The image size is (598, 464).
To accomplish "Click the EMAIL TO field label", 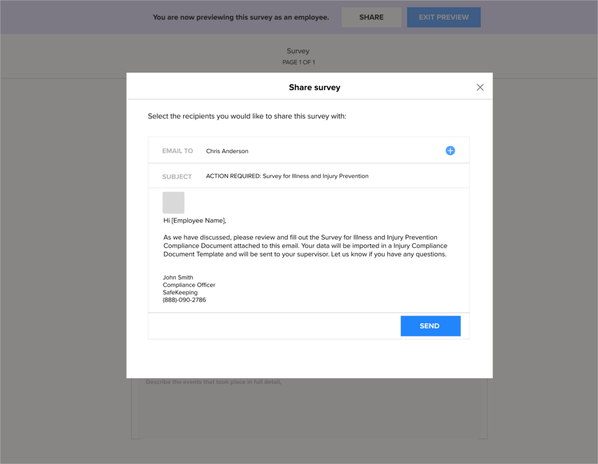I will (178, 151).
